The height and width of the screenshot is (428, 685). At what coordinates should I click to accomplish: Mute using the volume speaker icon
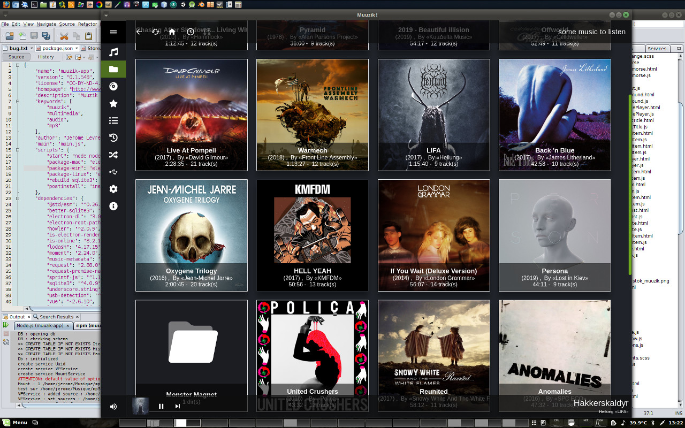(x=113, y=407)
